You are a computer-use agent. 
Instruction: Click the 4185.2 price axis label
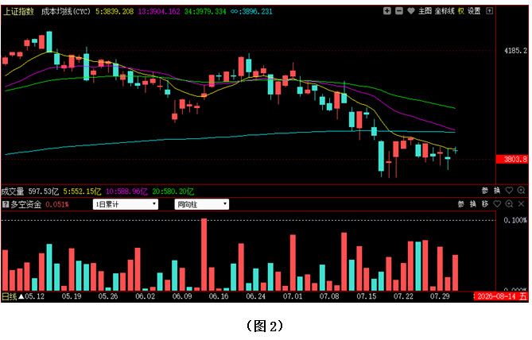point(516,51)
